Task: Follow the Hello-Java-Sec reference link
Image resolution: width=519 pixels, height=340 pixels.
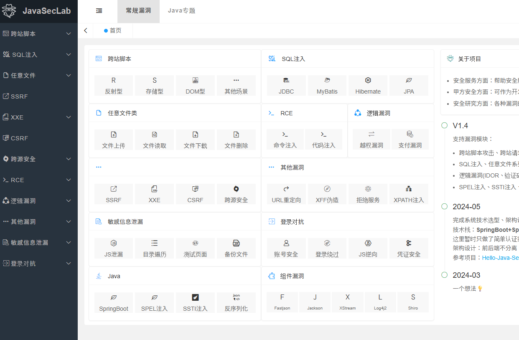Action: [x=501, y=258]
